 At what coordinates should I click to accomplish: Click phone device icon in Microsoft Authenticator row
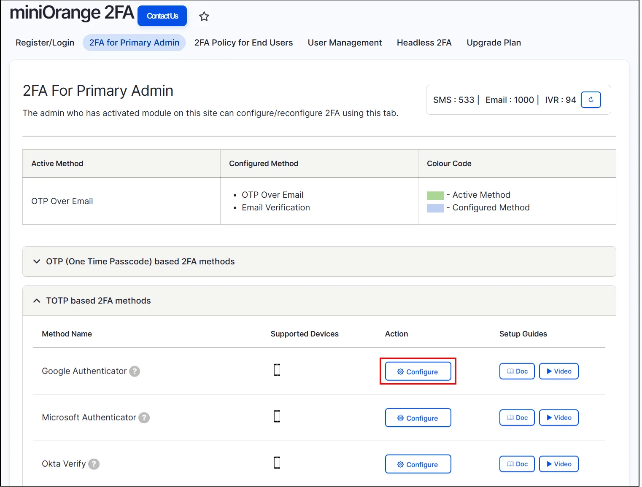(x=277, y=417)
